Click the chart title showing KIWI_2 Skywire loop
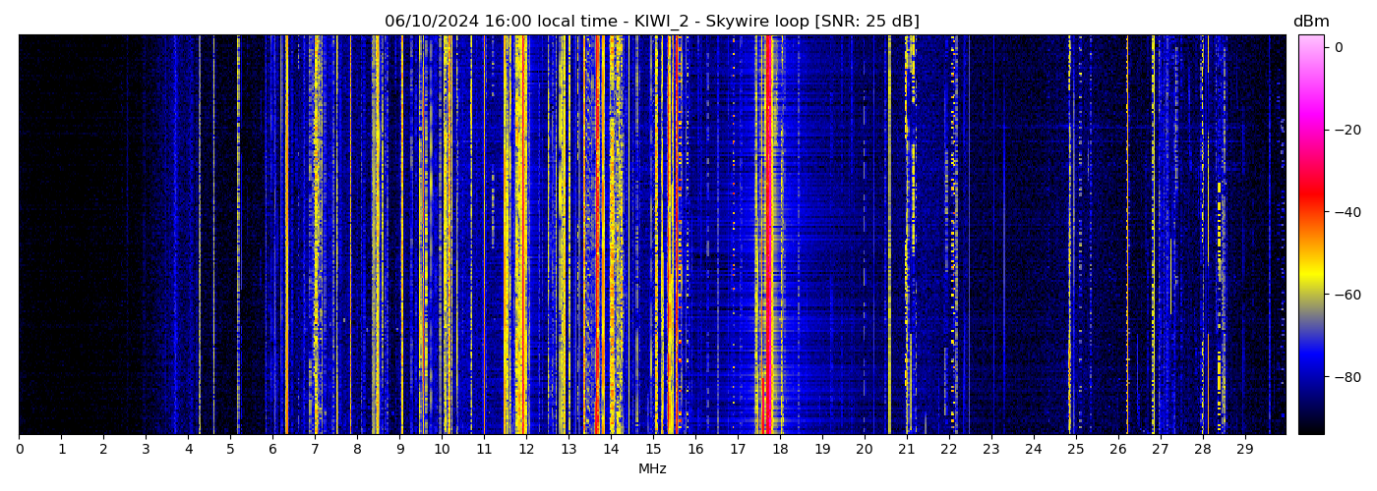 [x=651, y=22]
